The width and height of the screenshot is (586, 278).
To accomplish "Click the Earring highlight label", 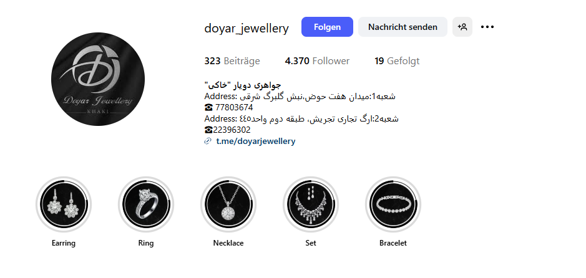I will pyautogui.click(x=64, y=243).
